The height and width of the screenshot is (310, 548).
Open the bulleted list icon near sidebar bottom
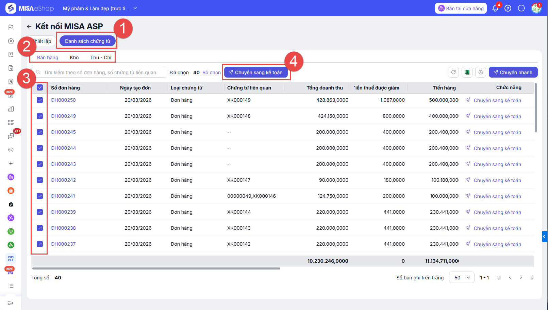coord(11,286)
